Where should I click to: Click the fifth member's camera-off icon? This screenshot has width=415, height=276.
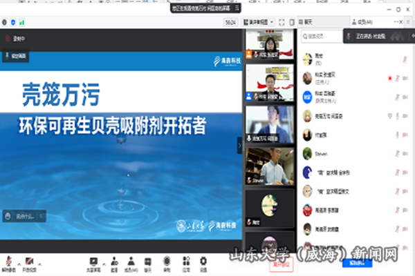point(405,135)
